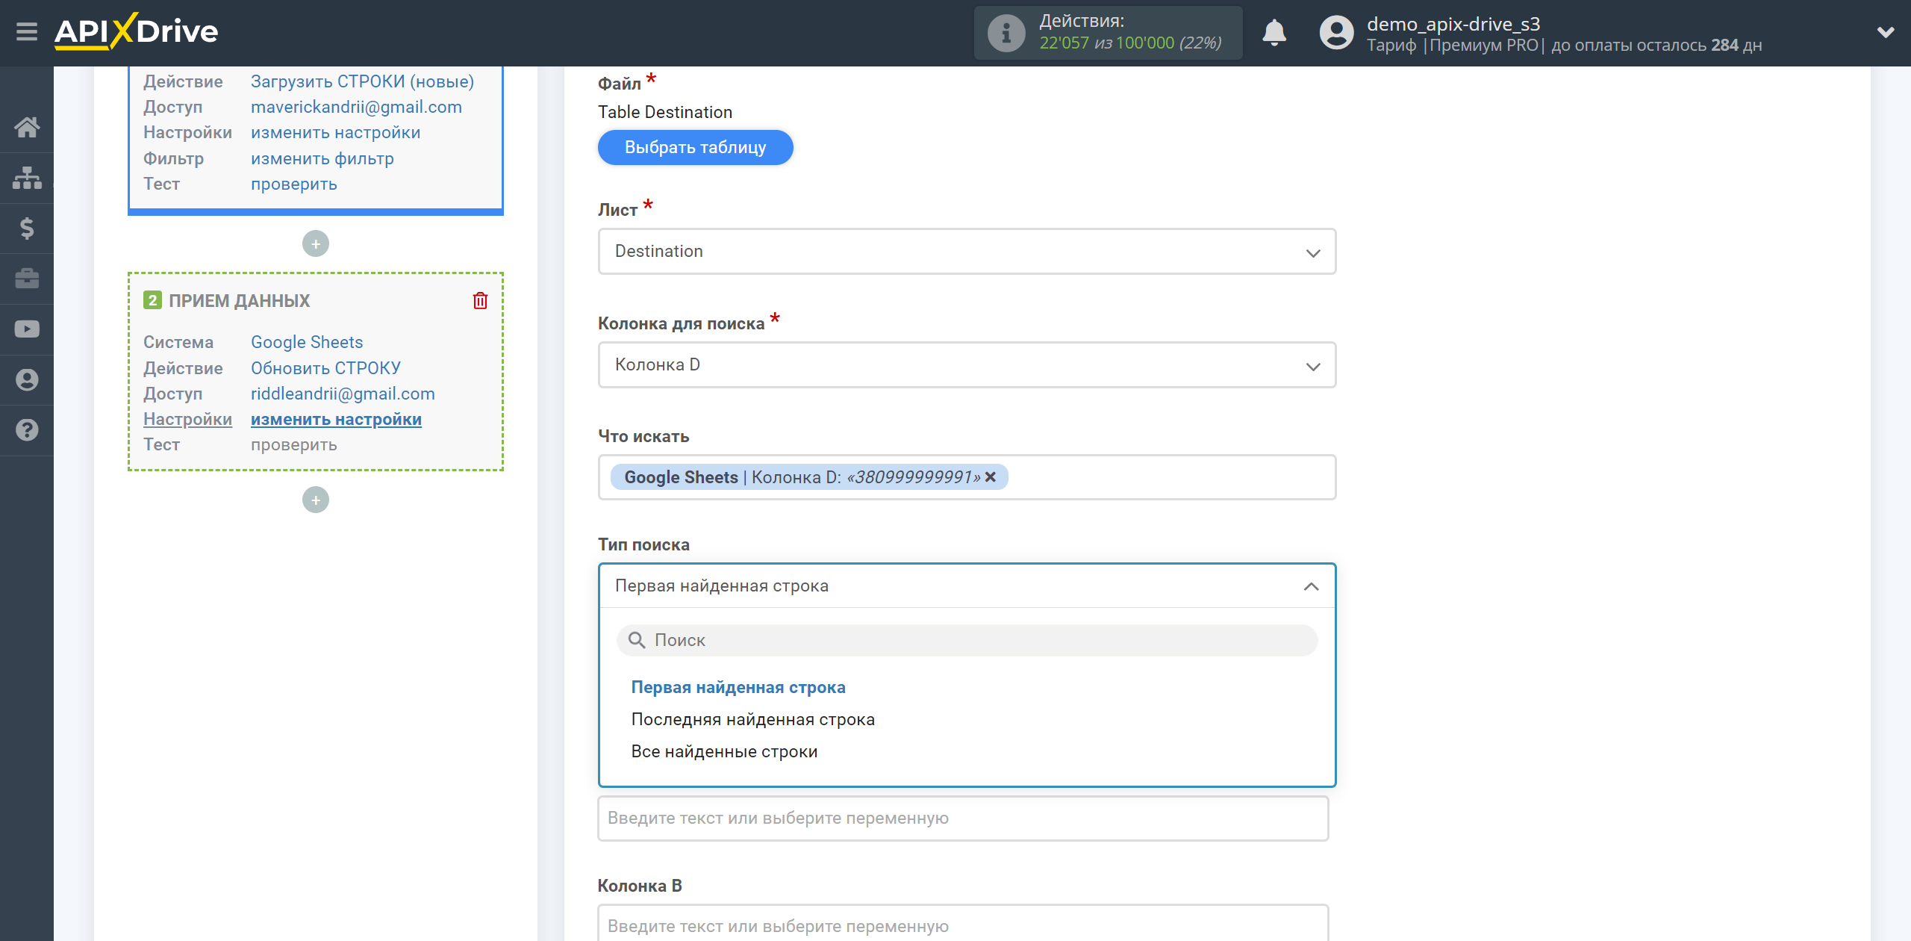Image resolution: width=1911 pixels, height=941 pixels.
Task: Click the demo_apix-drive_s3 account name
Action: click(x=1453, y=24)
